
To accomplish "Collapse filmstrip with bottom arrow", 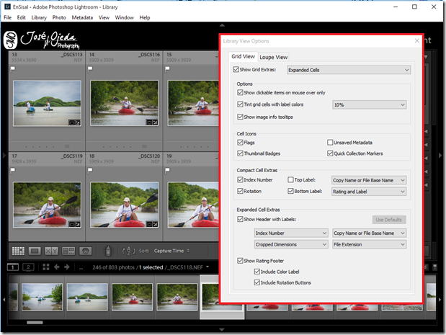I will click(222, 330).
